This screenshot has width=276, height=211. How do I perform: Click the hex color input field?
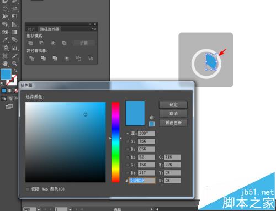(x=142, y=181)
